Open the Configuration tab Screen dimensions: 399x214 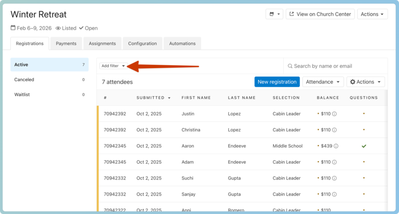point(142,44)
